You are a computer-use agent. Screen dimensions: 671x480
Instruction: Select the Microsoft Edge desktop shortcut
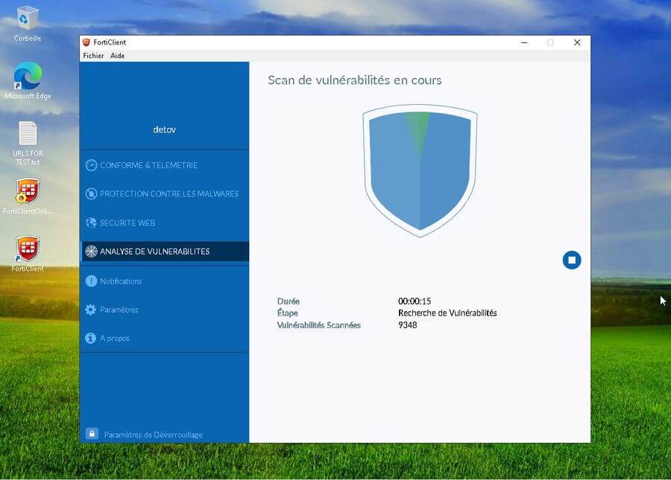tap(28, 80)
